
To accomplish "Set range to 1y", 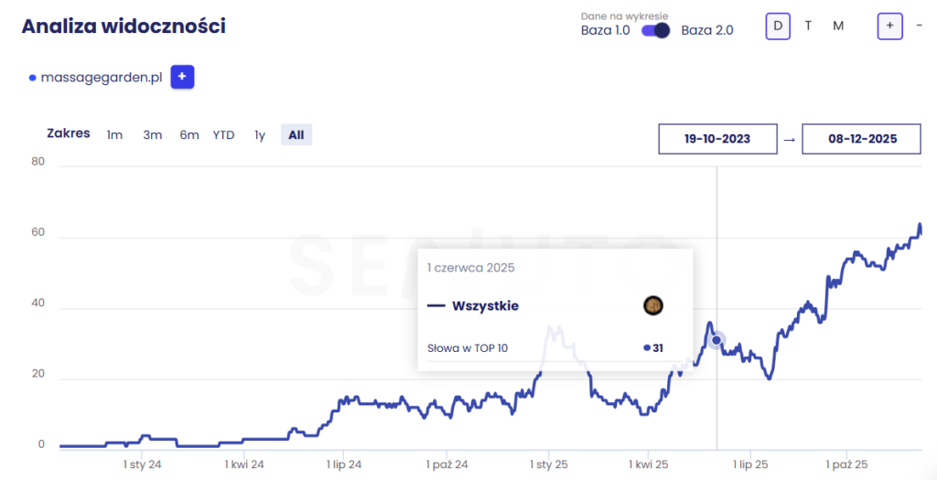I will (x=260, y=135).
